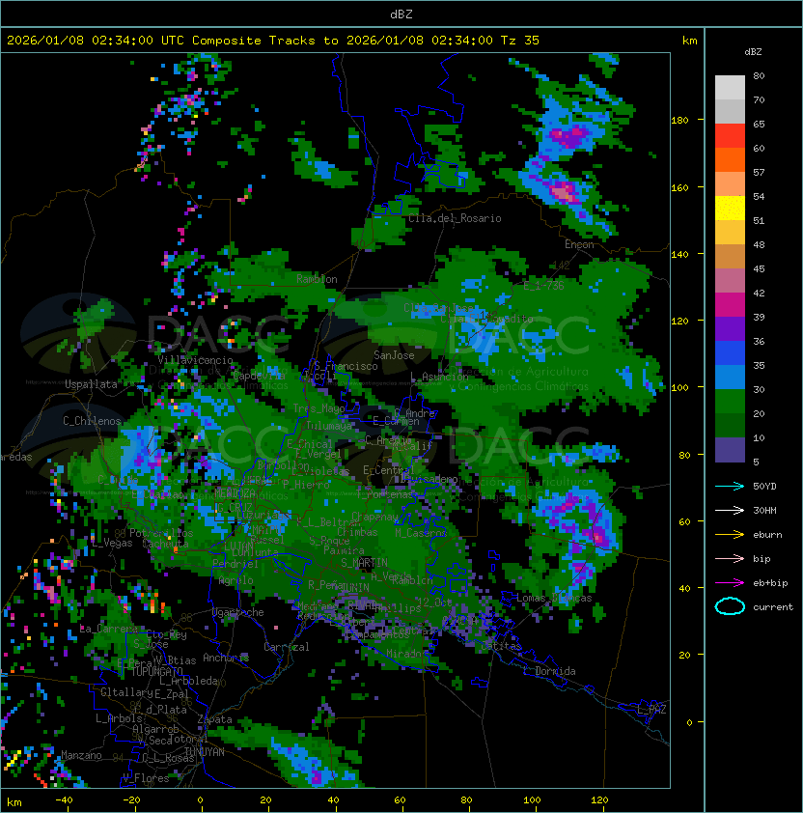Viewport: 803px width, 813px height.
Task: Click the 'dBZ' title at top of window
Action: pyautogui.click(x=401, y=14)
